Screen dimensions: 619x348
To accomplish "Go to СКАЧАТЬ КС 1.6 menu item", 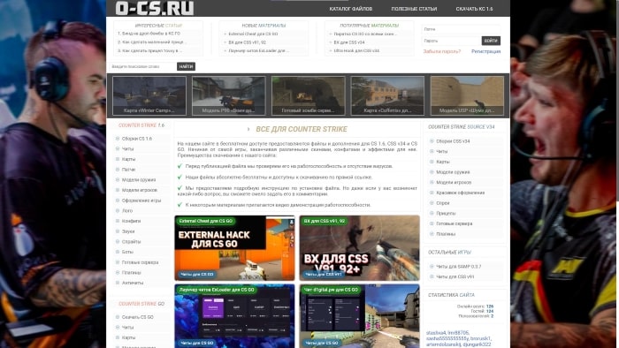I will [x=474, y=9].
